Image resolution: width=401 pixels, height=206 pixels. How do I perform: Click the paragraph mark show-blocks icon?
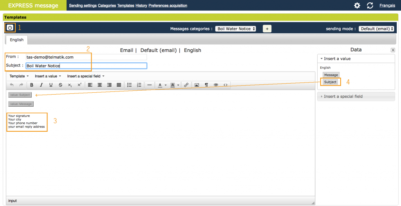coord(206,85)
